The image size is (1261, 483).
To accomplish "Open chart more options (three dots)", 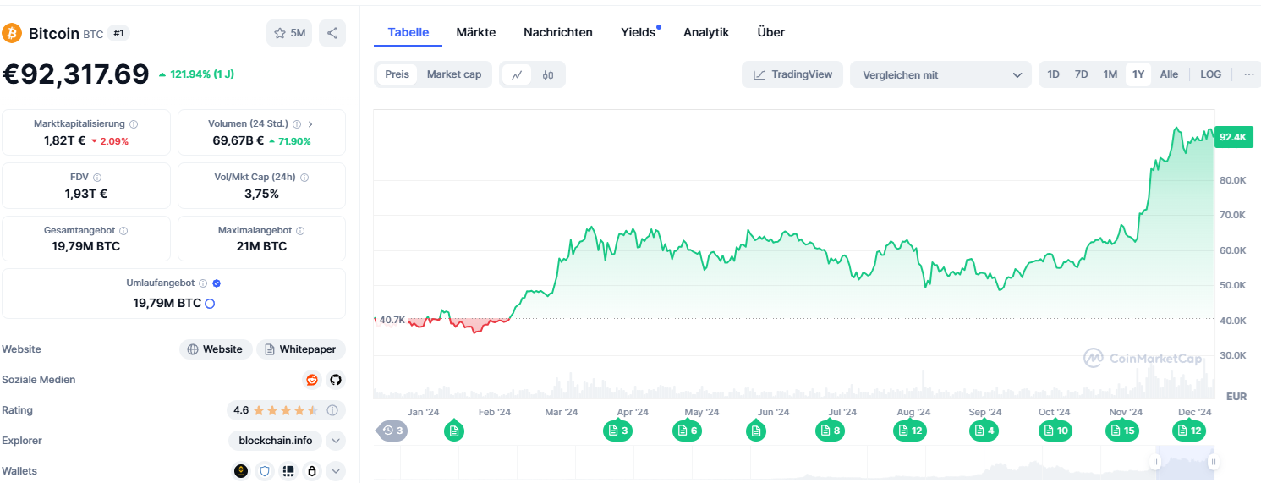I will [x=1249, y=74].
